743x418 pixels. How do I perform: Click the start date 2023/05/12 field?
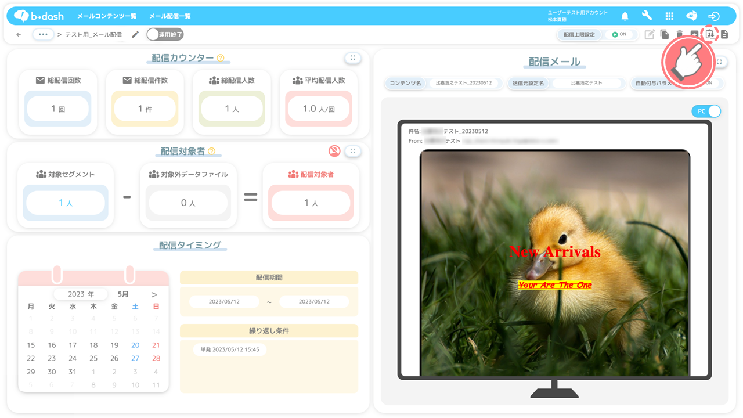click(x=224, y=302)
